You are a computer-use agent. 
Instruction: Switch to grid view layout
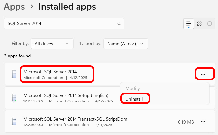[199, 24]
